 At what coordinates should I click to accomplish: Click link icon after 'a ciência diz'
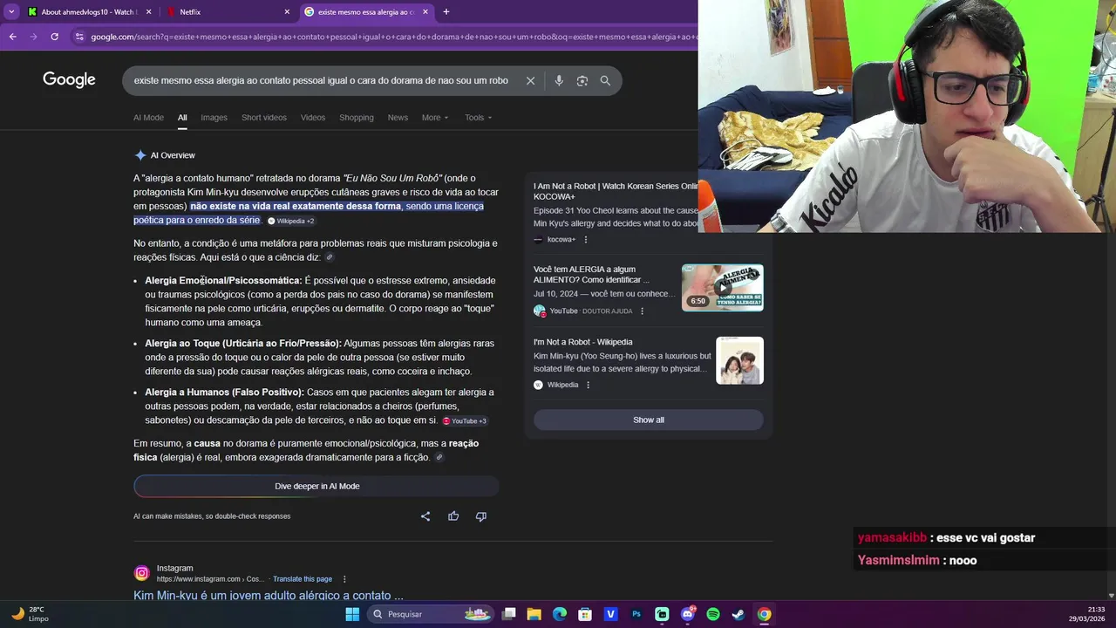pos(330,258)
